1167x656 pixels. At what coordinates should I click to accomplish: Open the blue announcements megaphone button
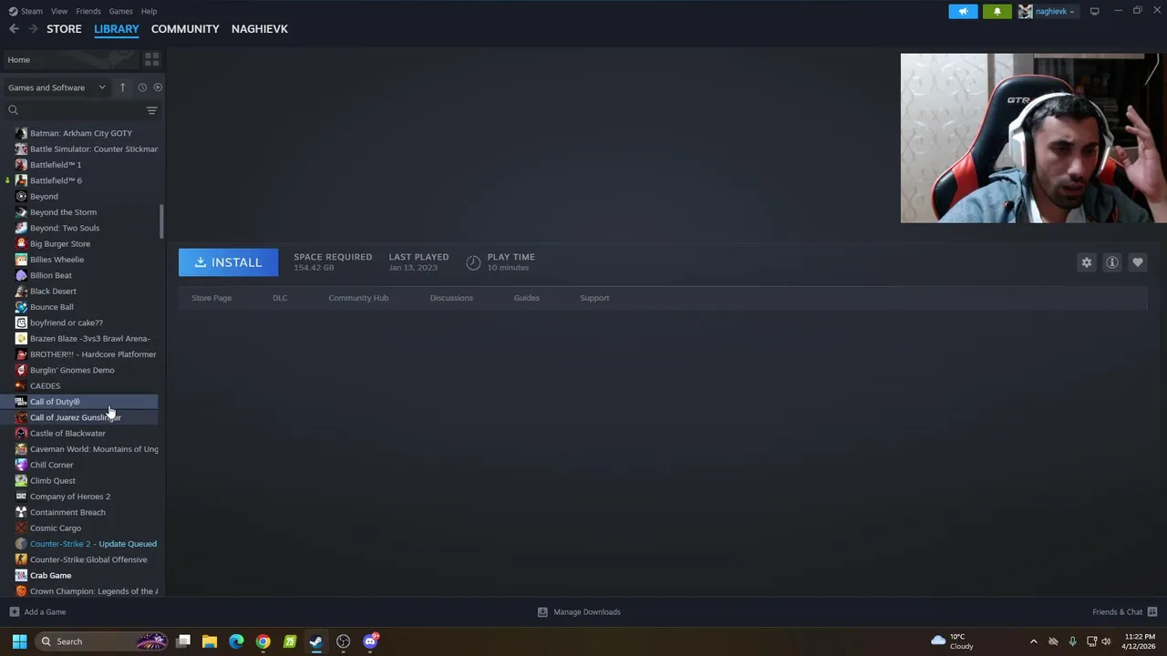pyautogui.click(x=963, y=11)
